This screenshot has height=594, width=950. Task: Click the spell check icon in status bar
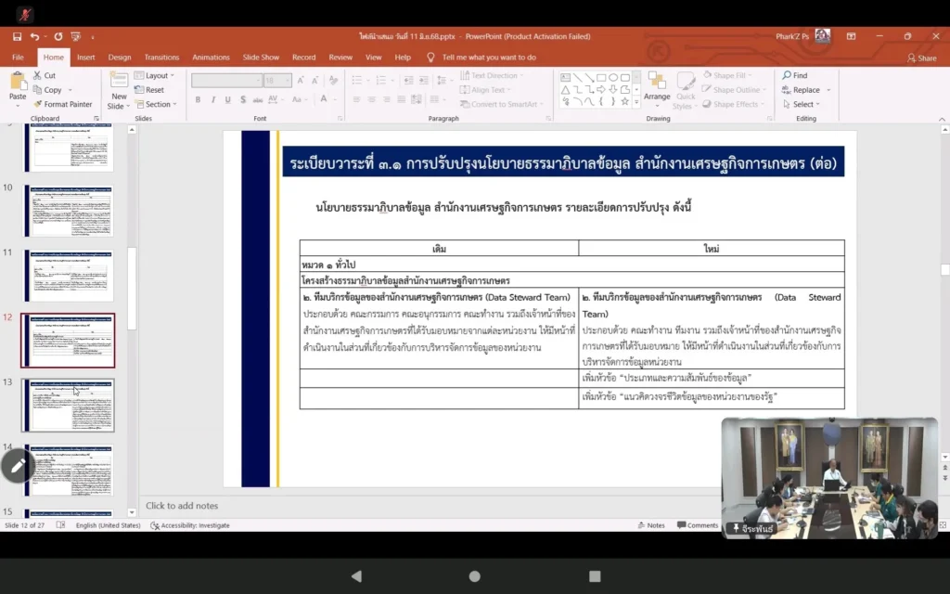tap(60, 525)
